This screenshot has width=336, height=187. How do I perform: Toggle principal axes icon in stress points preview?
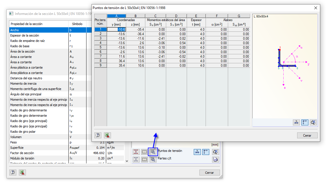[305, 122]
